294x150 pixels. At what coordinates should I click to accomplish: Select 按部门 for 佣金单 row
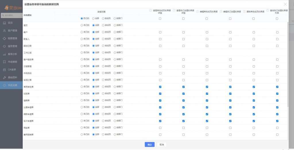pyautogui.click(x=115, y=128)
